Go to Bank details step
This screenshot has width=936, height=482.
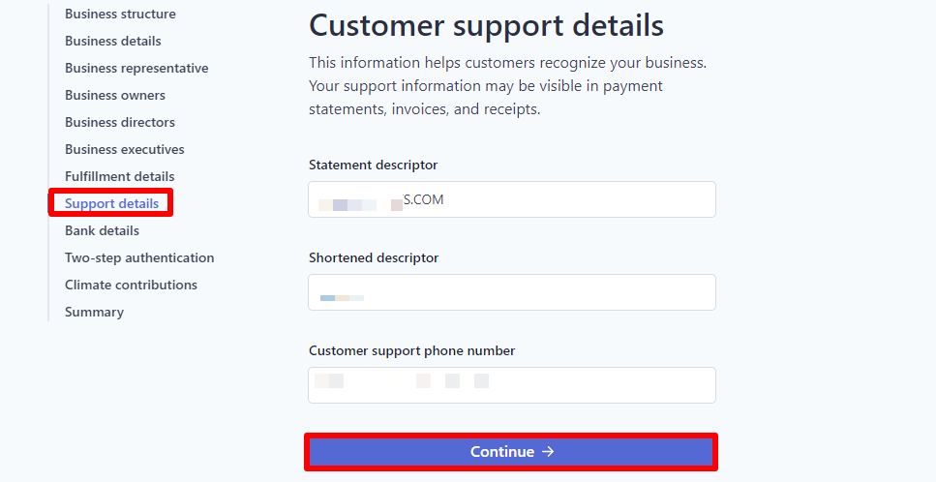(x=102, y=231)
